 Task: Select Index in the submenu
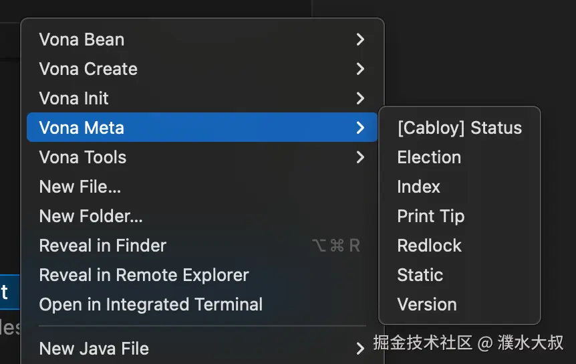(418, 187)
